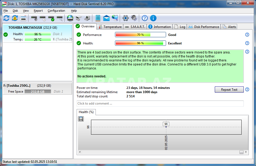Click the graph scrollbar left arrow
Image resolution: width=256 pixels, height=166 pixels.
[80, 152]
